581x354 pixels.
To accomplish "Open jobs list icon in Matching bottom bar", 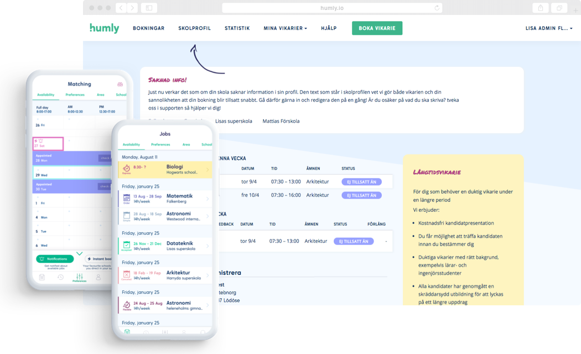I will [x=42, y=277].
